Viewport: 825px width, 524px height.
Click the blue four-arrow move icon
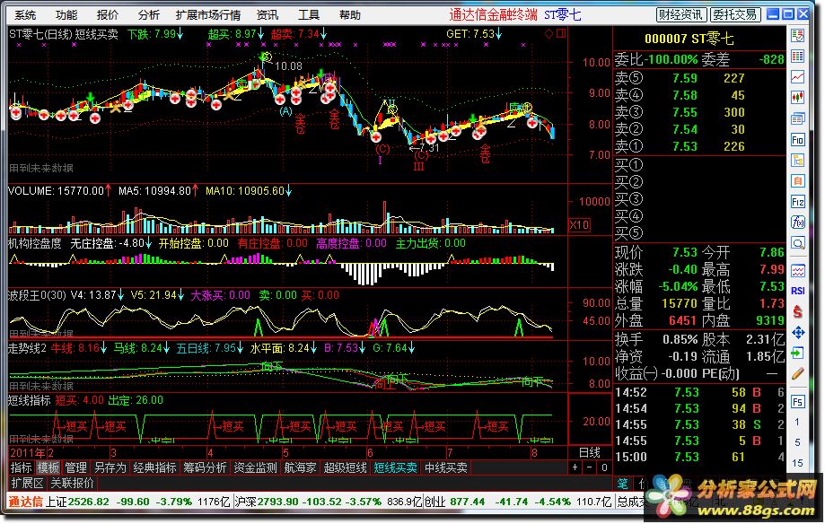pos(798,333)
